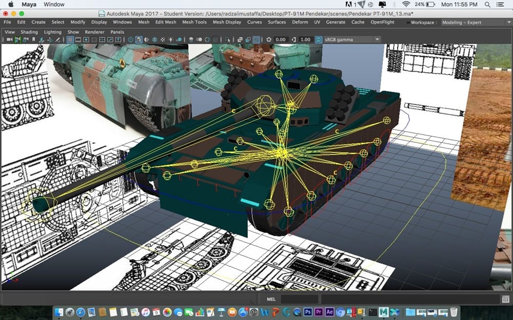Click the Use All Lights icon
This screenshot has width=513, height=320.
pyautogui.click(x=170, y=39)
